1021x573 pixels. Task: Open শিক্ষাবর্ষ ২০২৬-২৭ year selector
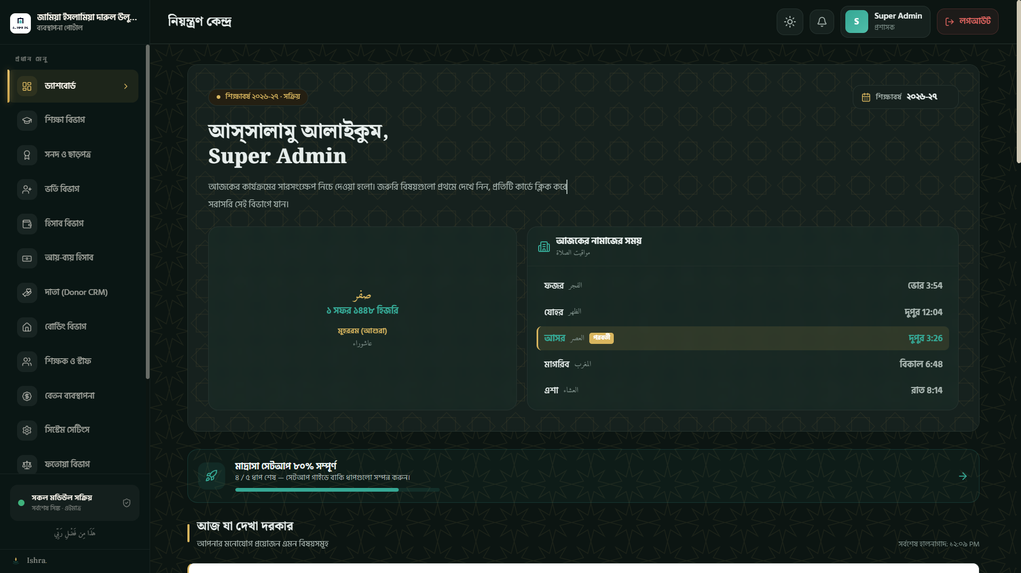click(905, 97)
